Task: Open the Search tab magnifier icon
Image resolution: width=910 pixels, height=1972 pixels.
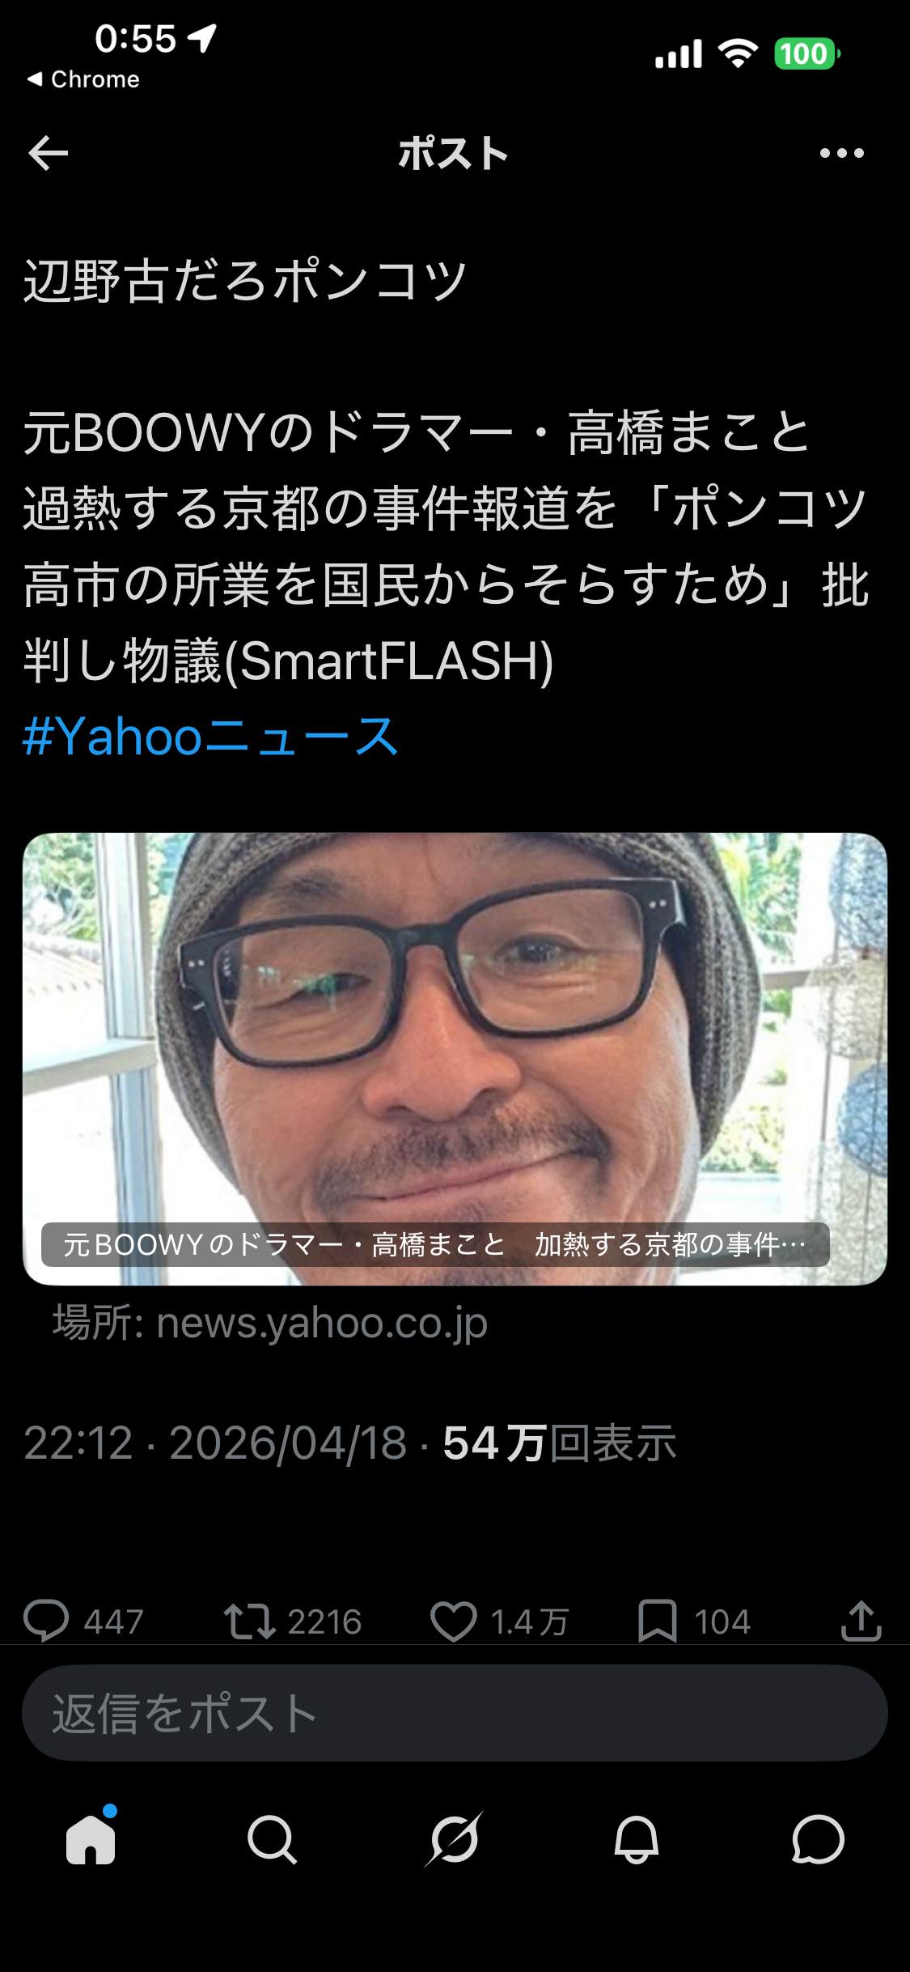Action: [x=272, y=1839]
